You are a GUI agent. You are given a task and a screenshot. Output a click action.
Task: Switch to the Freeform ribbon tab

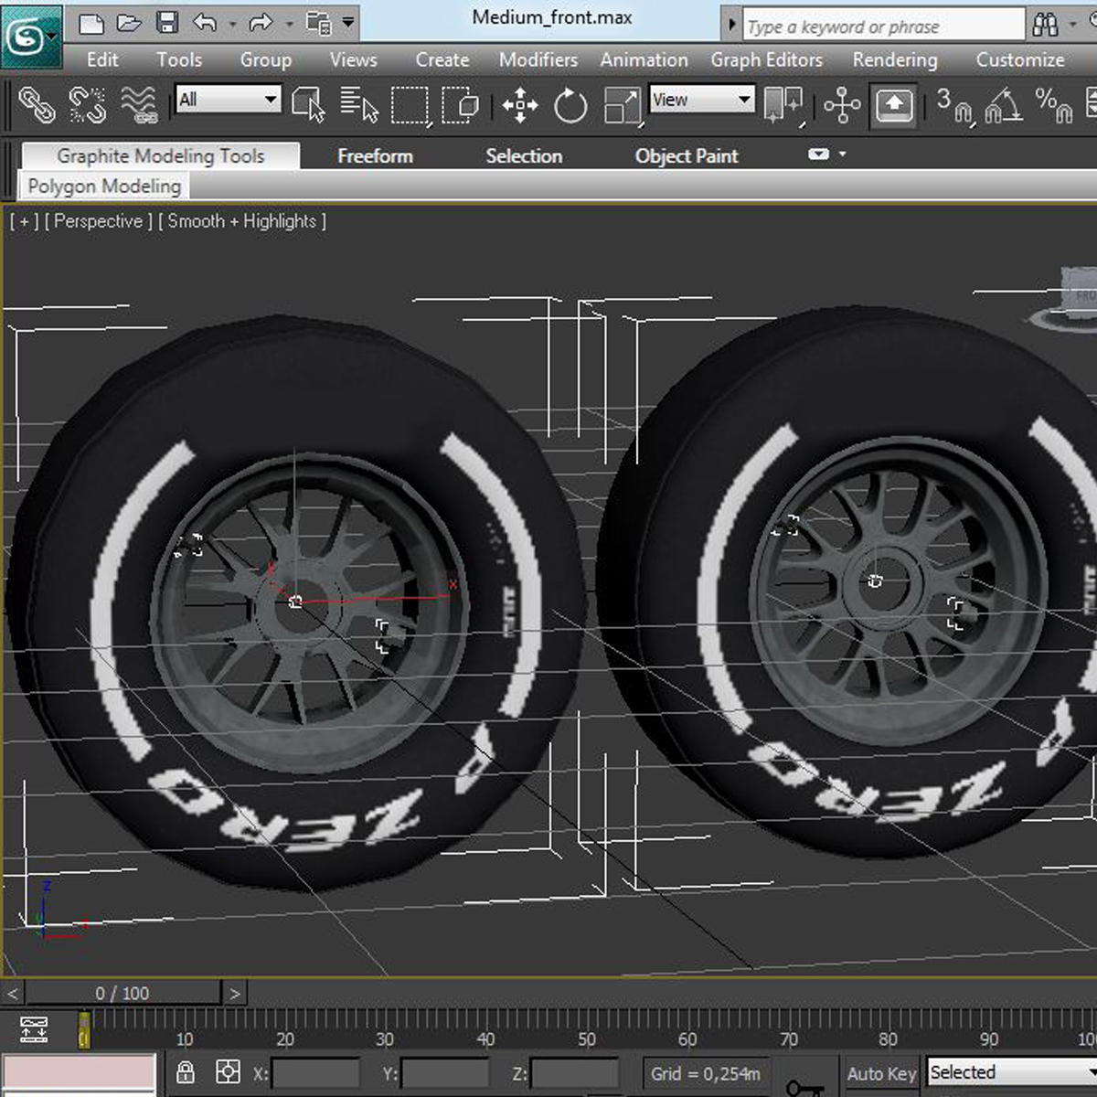375,155
